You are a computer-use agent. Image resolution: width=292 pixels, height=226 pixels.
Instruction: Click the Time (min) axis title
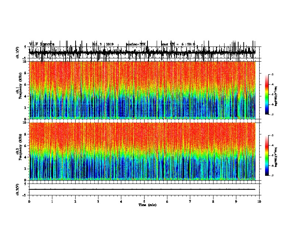pyautogui.click(x=147, y=205)
